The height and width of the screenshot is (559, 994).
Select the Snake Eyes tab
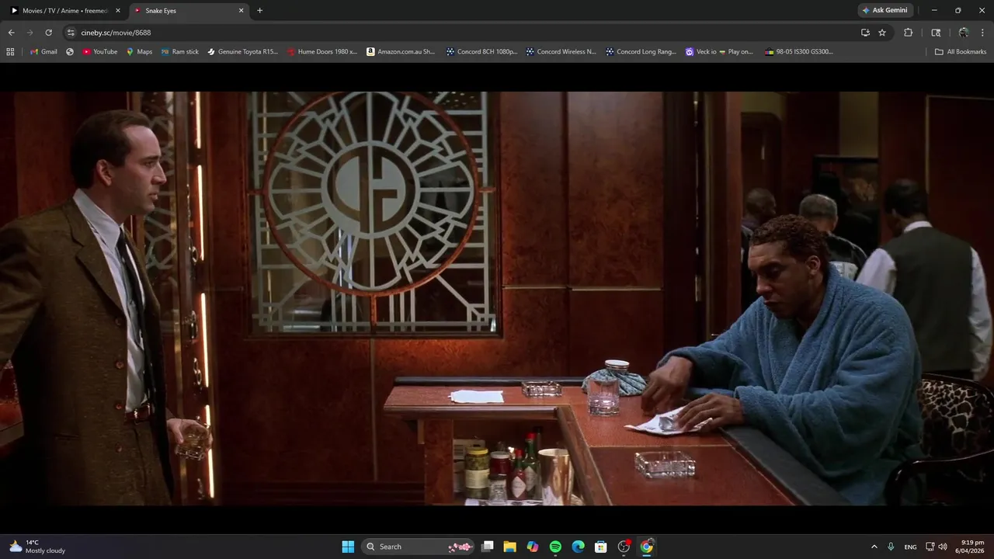[x=189, y=11]
